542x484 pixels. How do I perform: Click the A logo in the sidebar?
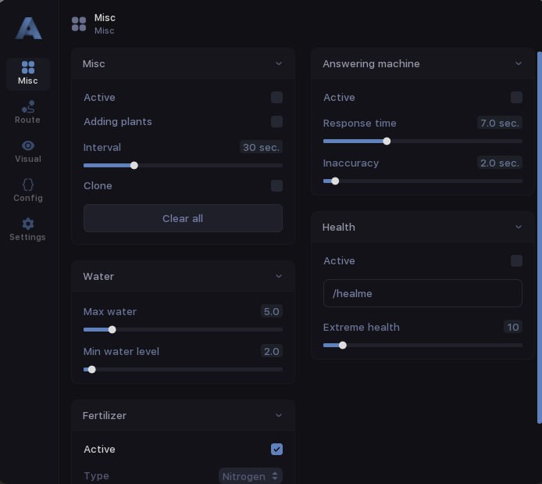pyautogui.click(x=28, y=29)
